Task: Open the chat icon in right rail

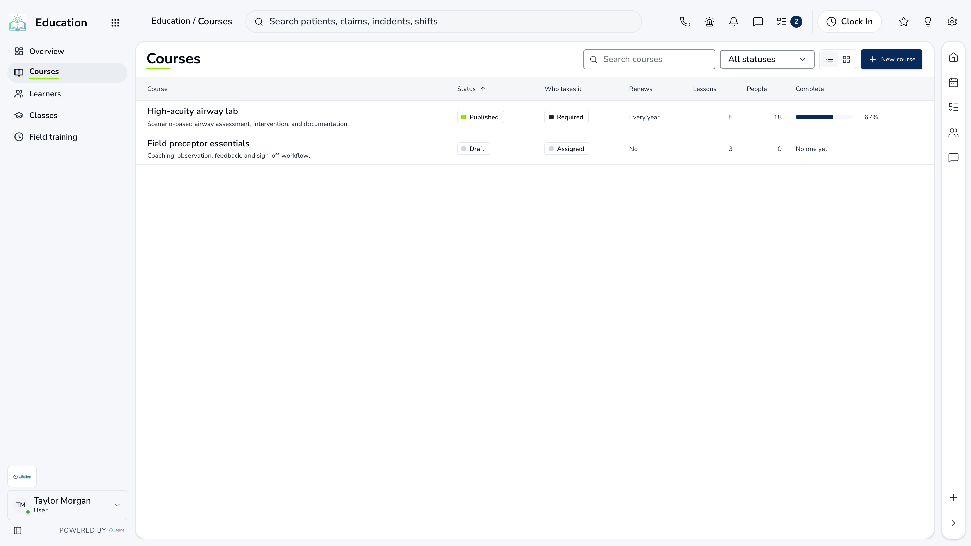Action: click(x=953, y=157)
